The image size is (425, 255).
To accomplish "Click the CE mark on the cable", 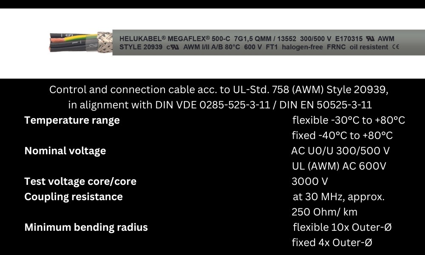I will pyautogui.click(x=396, y=47).
